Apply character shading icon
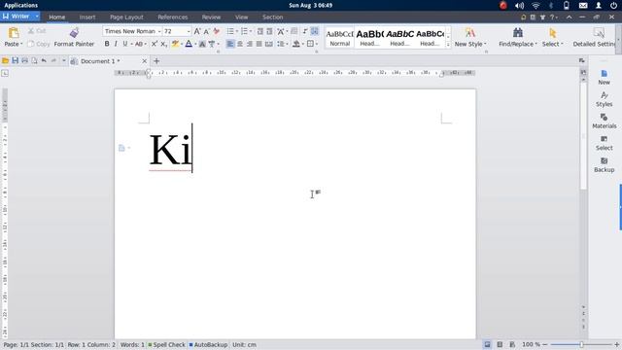The height and width of the screenshot is (350, 622). click(202, 44)
